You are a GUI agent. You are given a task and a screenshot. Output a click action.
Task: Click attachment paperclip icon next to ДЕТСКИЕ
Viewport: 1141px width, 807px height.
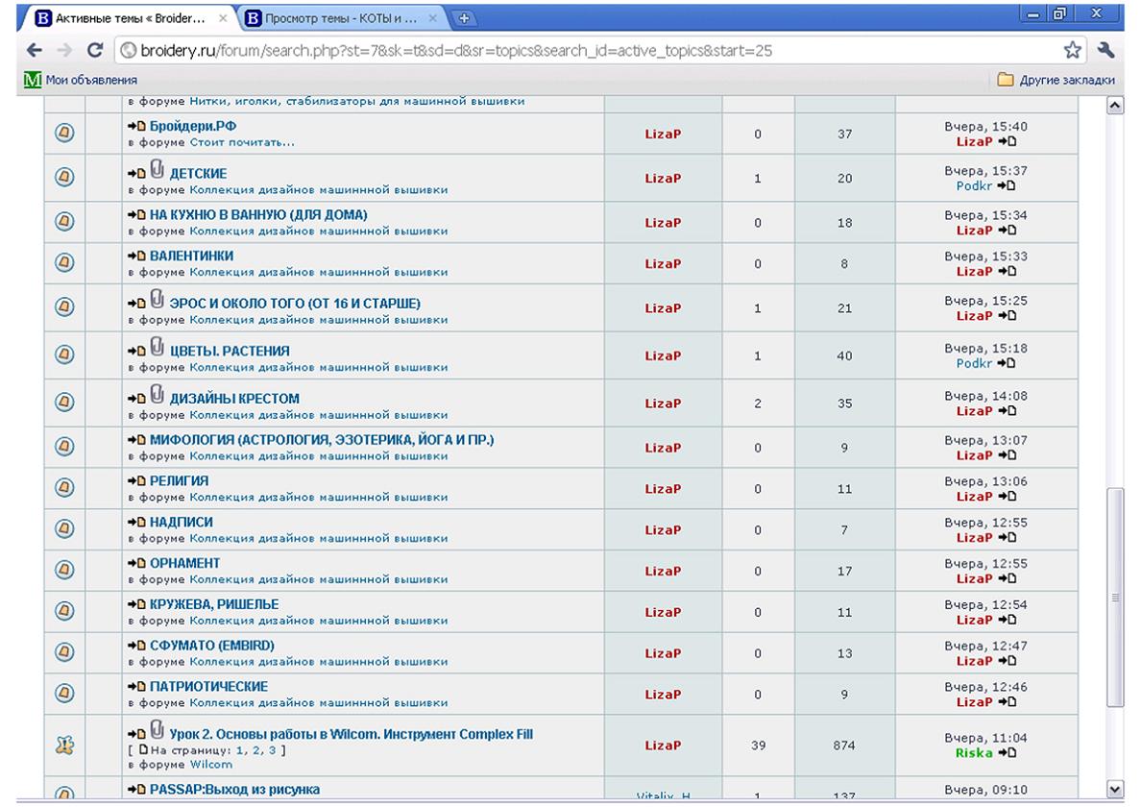158,170
